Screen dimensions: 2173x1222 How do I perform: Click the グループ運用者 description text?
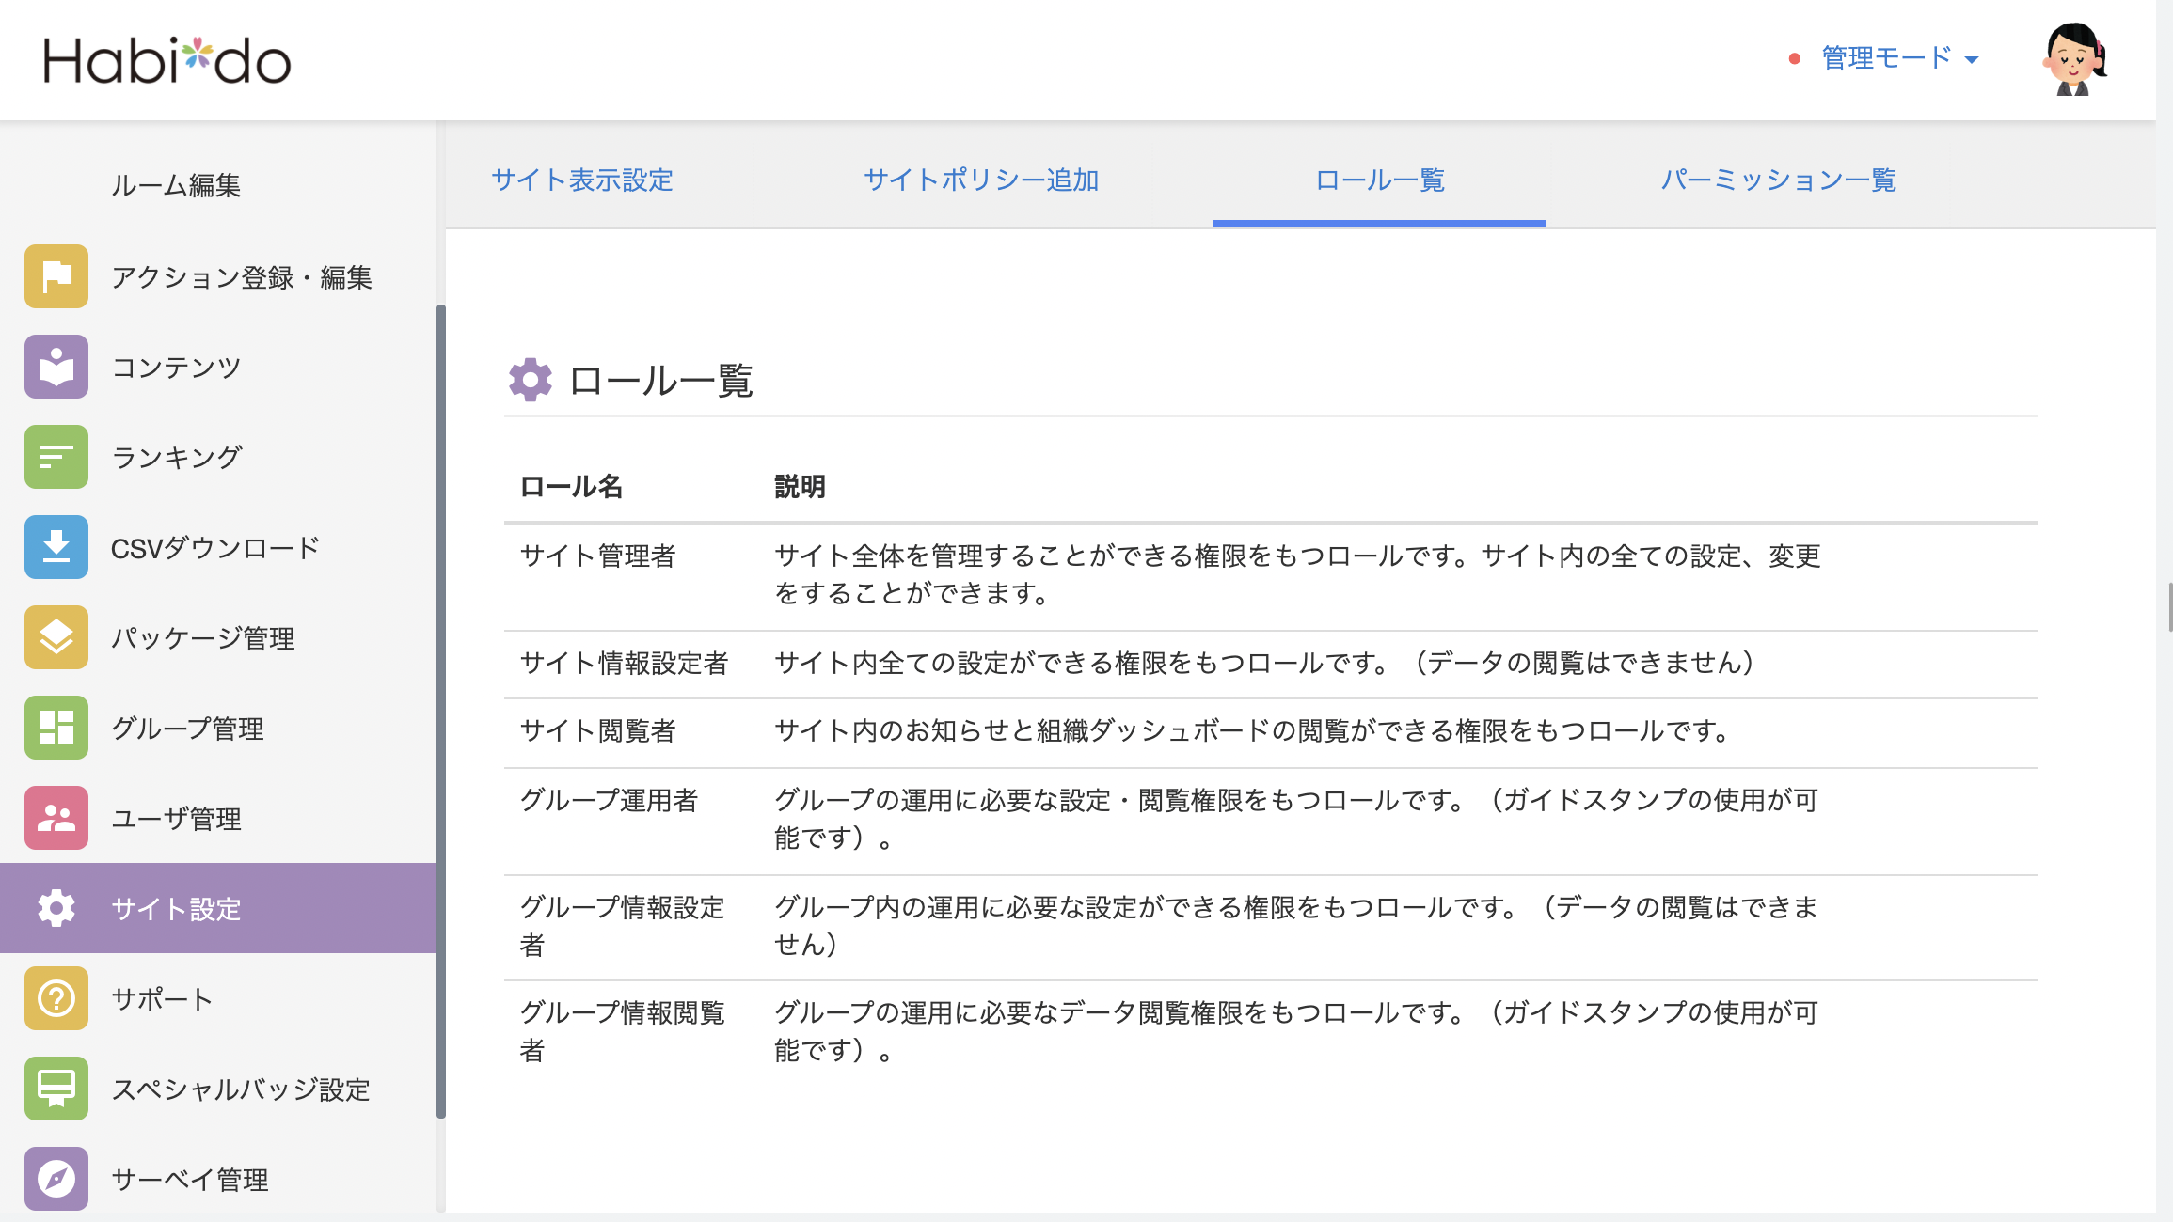pyautogui.click(x=1296, y=819)
